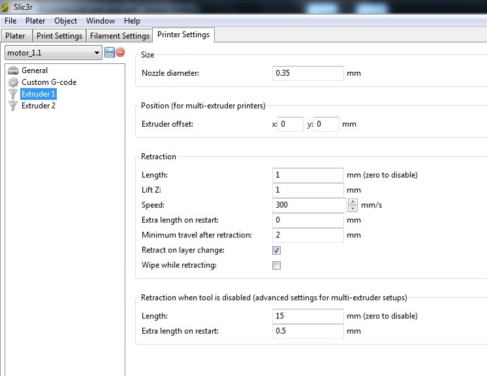487x376 pixels.
Task: Click the red delete preset icon
Action: click(x=120, y=52)
